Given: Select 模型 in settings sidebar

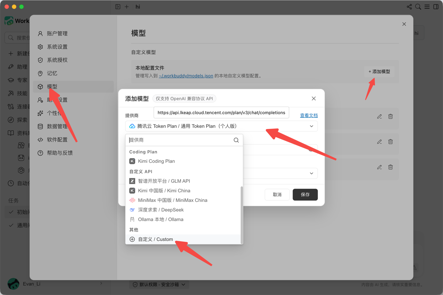Looking at the screenshot, I should coord(73,86).
